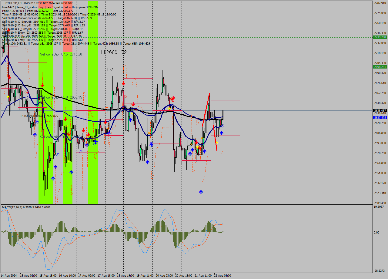Select the '18 Aug 19:00' time label
Viewport: 388px width, 279px height.
tap(125, 276)
